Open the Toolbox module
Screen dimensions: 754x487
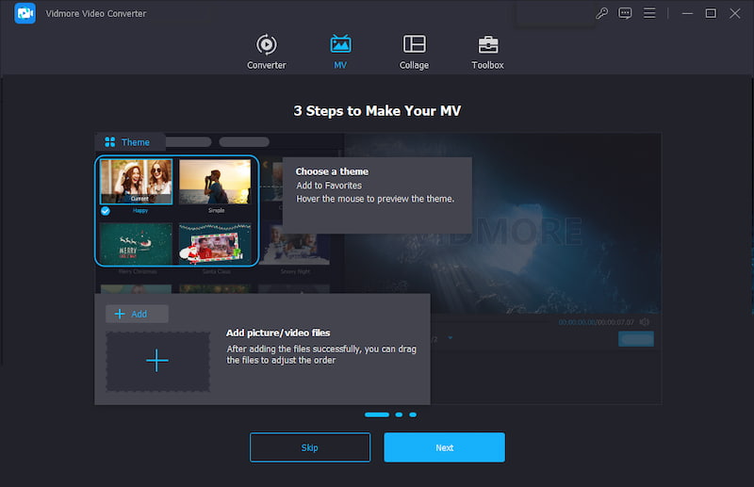click(487, 52)
